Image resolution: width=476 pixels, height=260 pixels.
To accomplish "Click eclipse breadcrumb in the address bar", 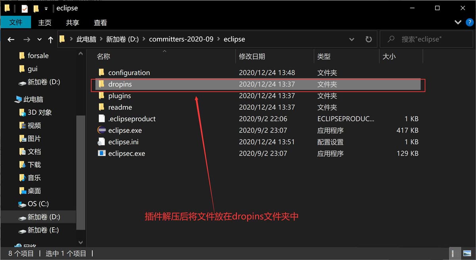I will point(234,39).
